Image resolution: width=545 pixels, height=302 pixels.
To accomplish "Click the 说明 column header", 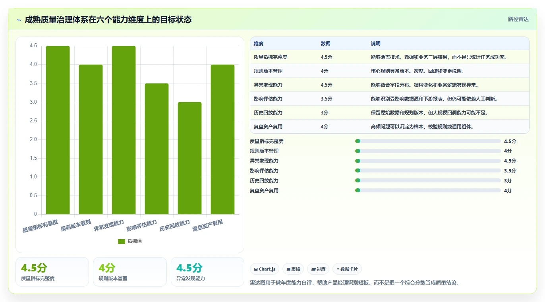I will (x=375, y=43).
